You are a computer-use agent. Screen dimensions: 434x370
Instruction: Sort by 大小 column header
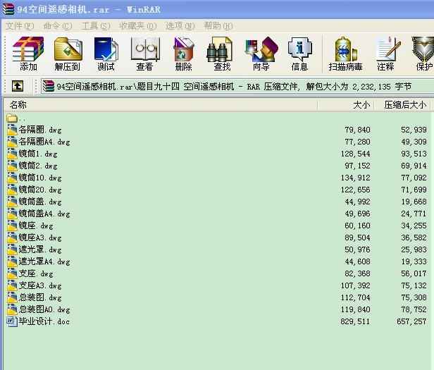click(x=361, y=104)
